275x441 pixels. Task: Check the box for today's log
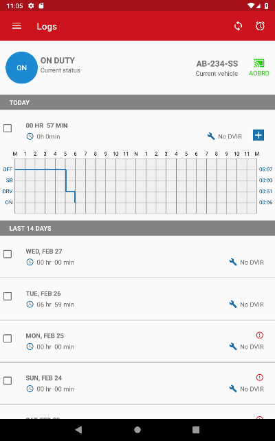pyautogui.click(x=8, y=128)
